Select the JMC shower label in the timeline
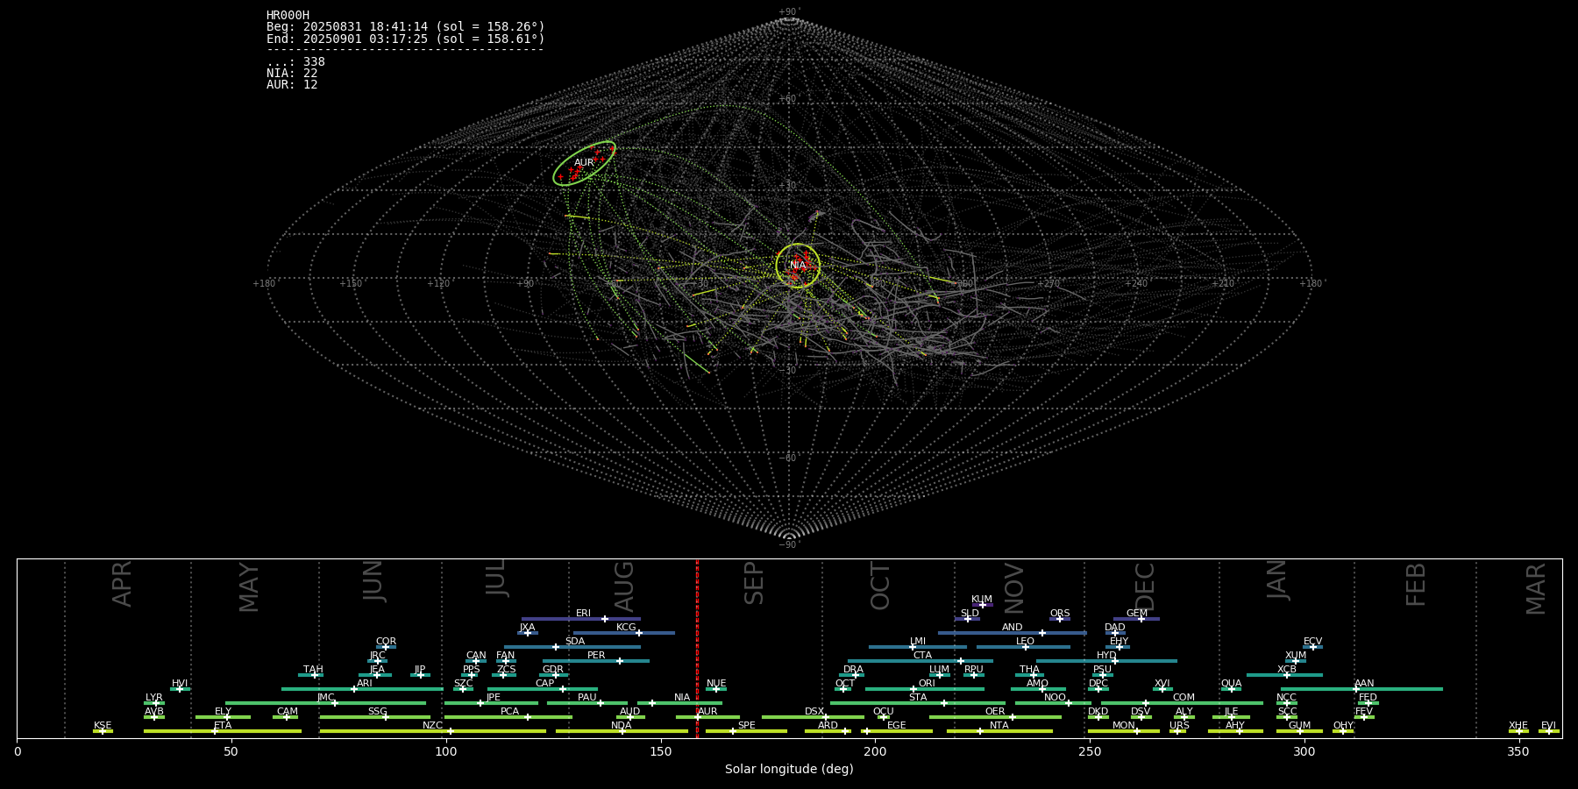The height and width of the screenshot is (789, 1578). click(325, 698)
